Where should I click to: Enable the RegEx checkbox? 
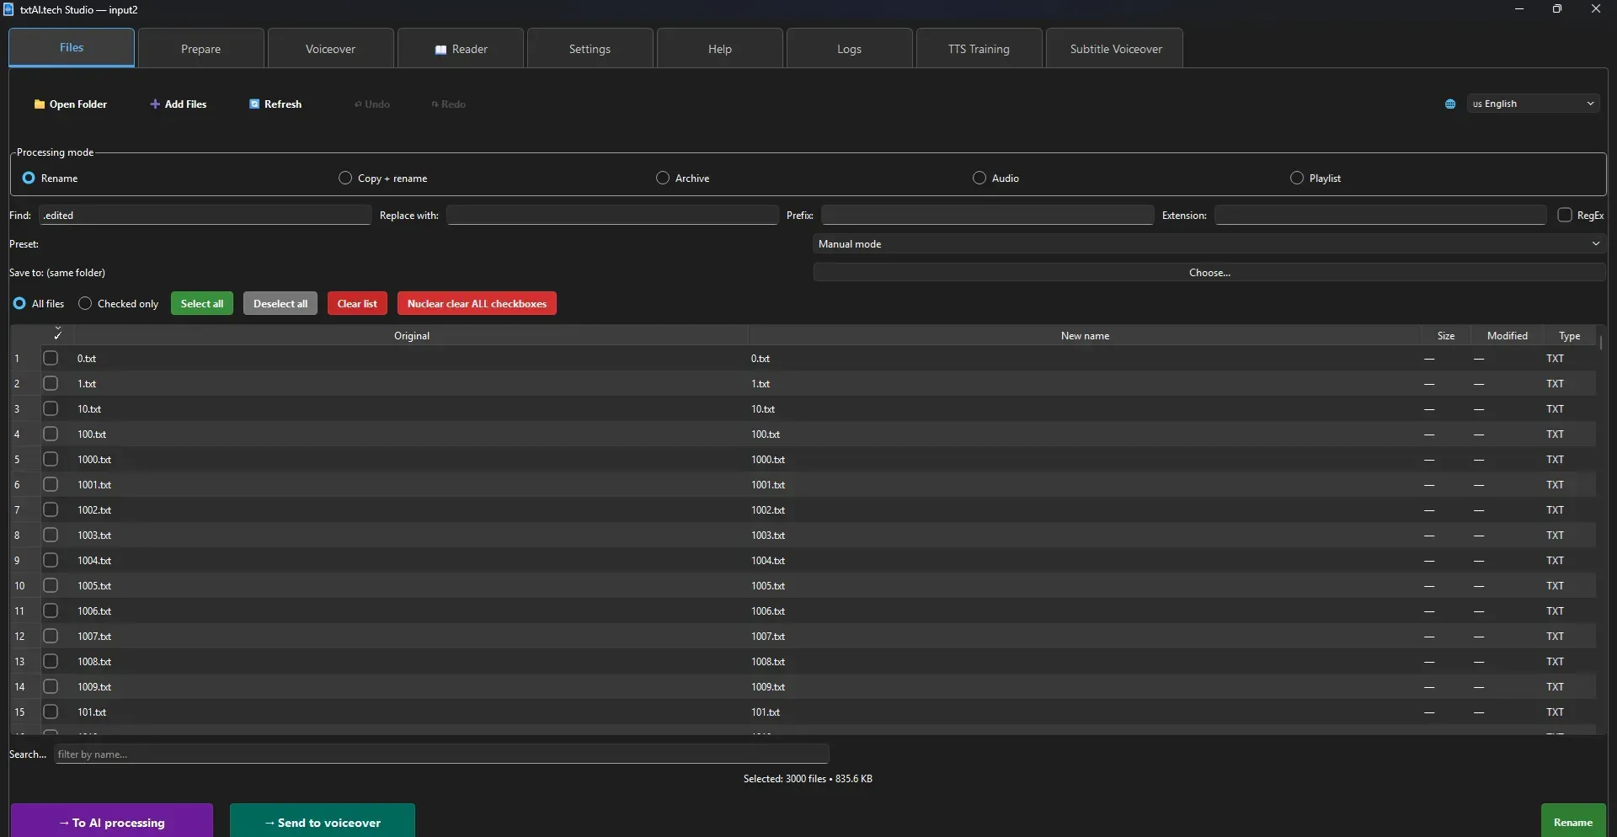click(x=1565, y=216)
